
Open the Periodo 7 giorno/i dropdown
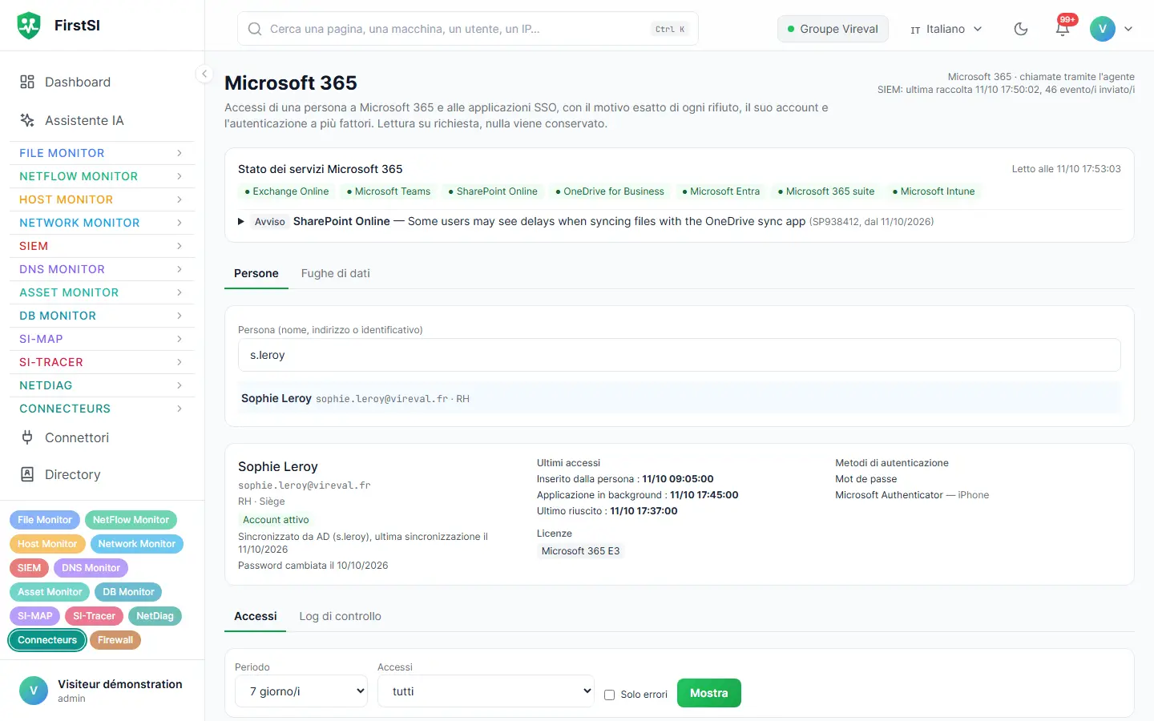[301, 691]
